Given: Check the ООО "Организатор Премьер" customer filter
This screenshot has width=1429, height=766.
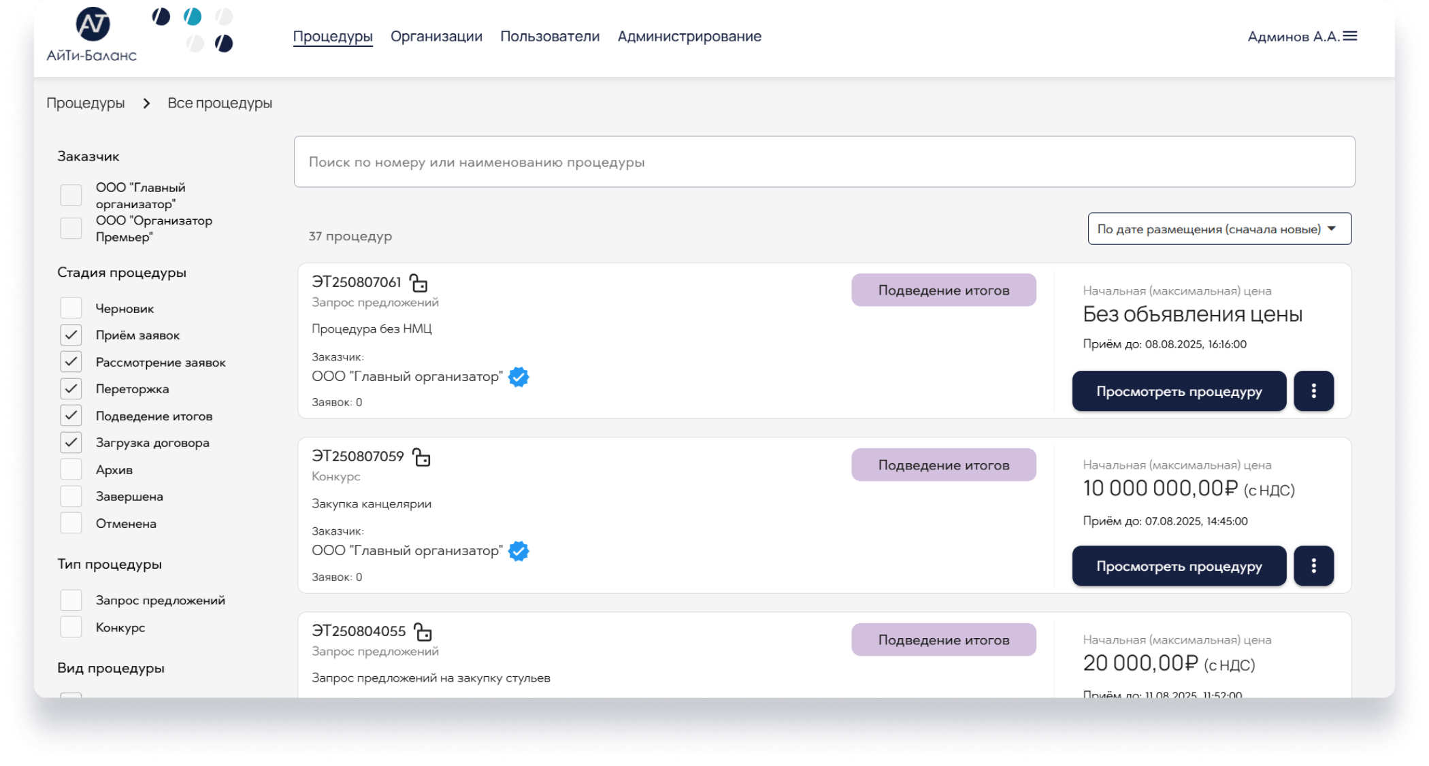Looking at the screenshot, I should pyautogui.click(x=71, y=229).
